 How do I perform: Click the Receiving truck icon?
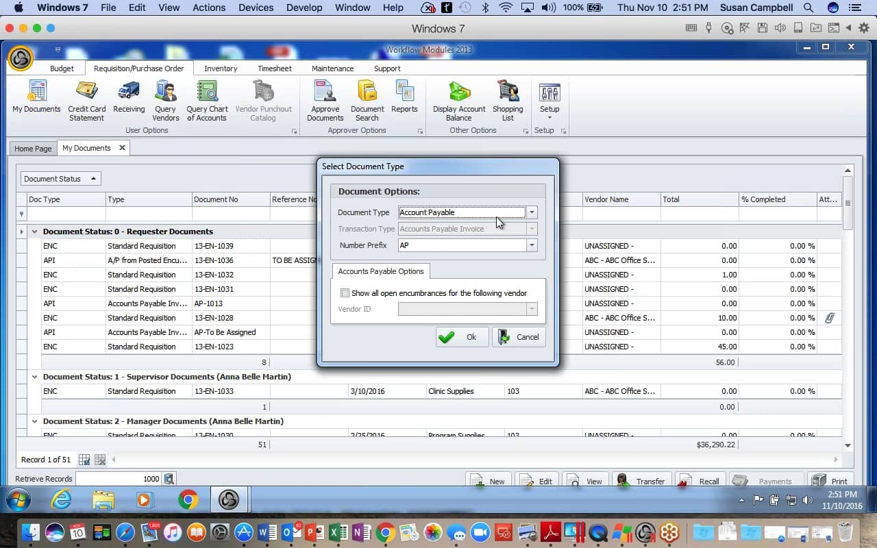(x=129, y=96)
